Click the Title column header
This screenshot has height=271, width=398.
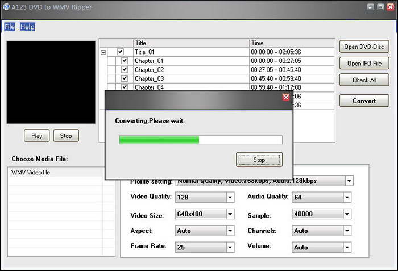(191, 43)
